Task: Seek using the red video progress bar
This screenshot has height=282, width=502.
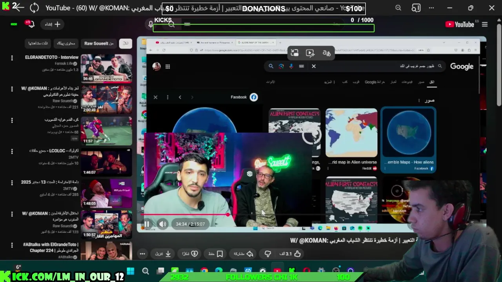Action: click(x=184, y=215)
